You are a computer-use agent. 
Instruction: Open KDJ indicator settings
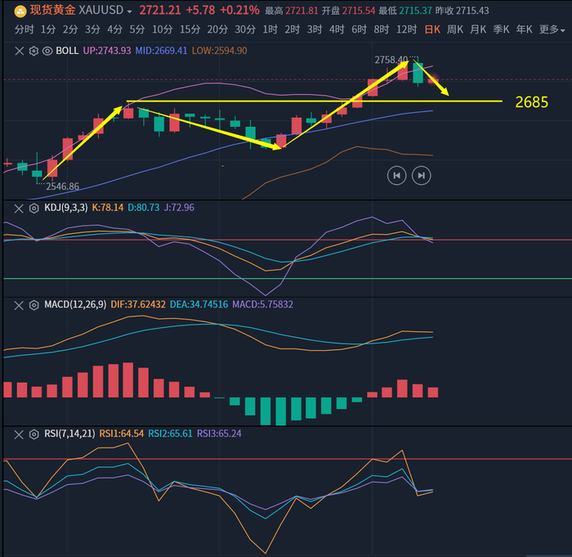pos(34,209)
